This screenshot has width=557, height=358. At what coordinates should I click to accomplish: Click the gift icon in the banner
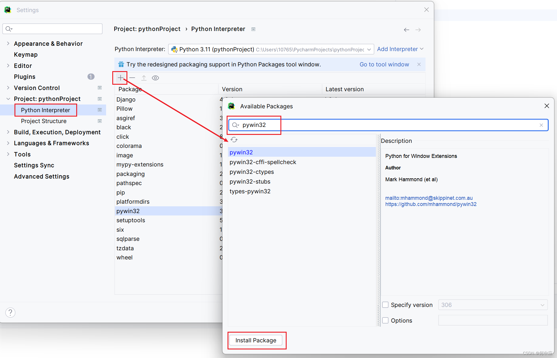121,64
